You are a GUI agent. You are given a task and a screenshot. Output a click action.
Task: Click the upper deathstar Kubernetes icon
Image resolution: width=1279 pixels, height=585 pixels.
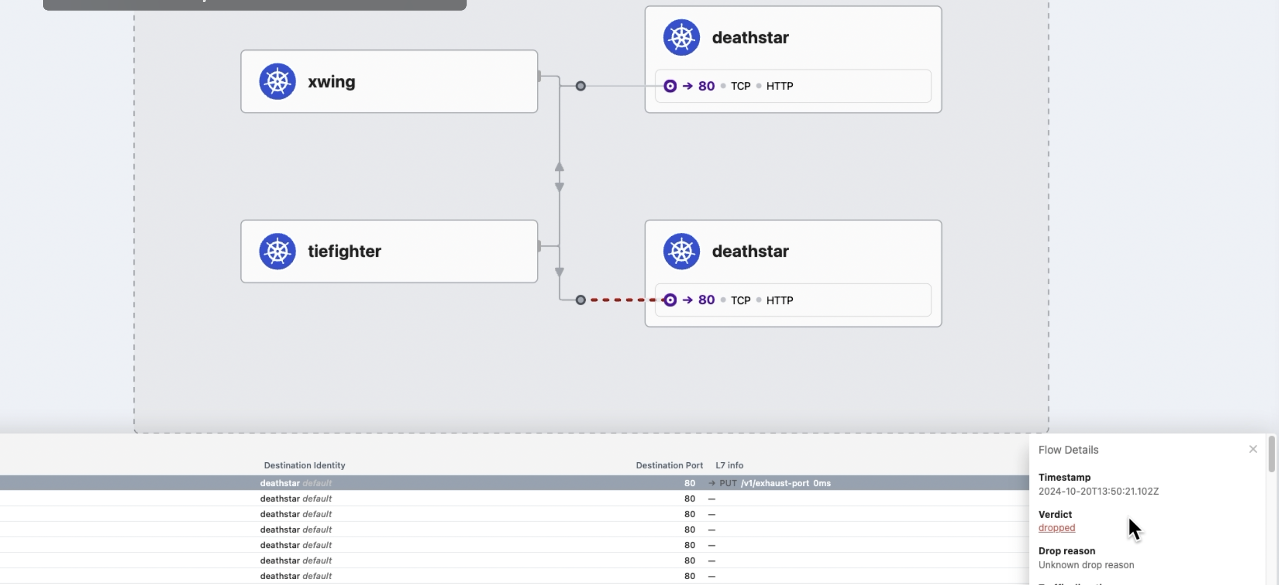point(681,37)
